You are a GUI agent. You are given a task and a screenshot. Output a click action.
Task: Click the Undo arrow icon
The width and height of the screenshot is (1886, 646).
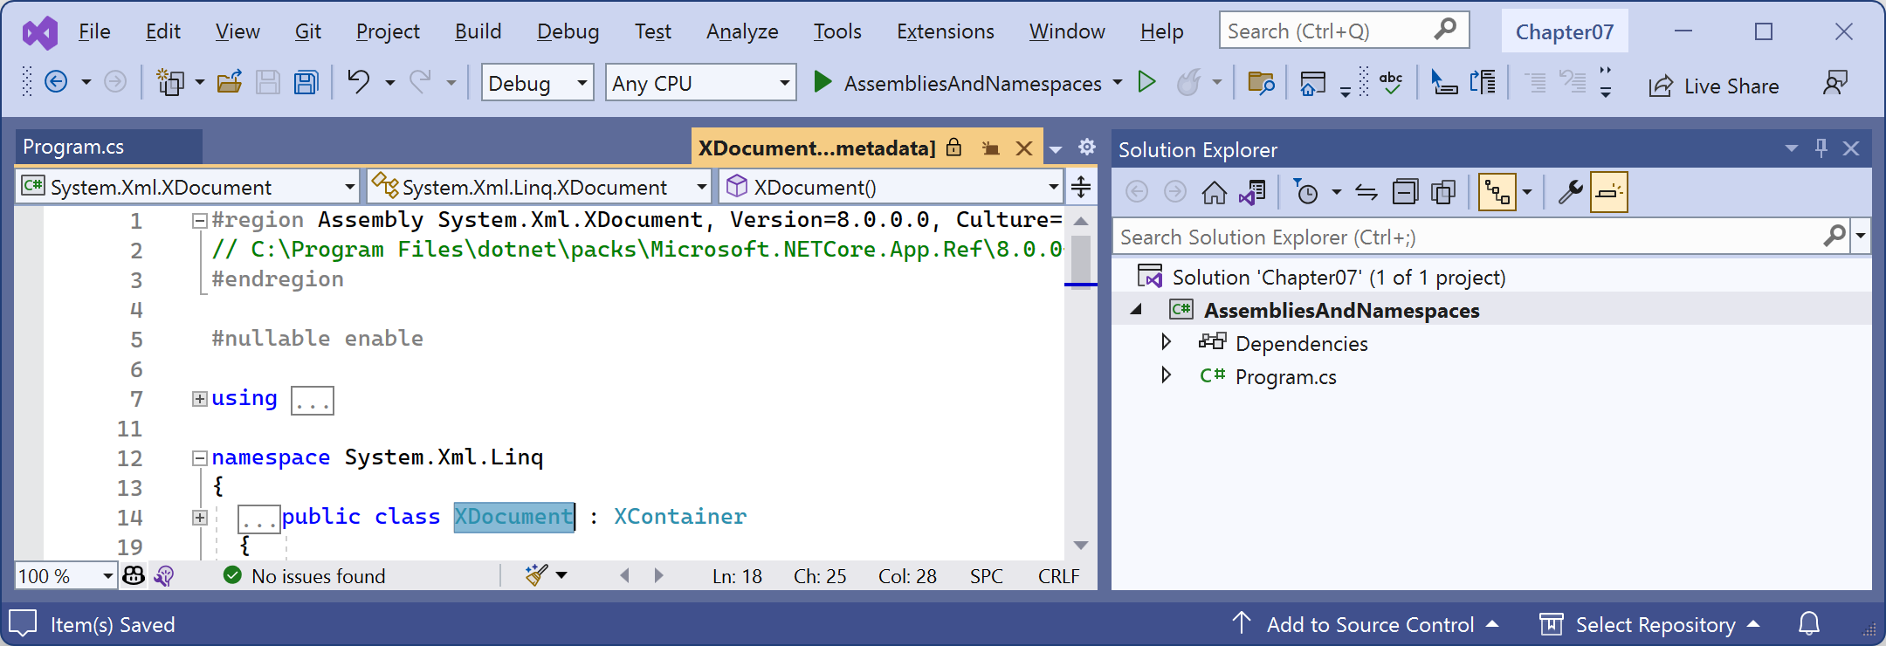(358, 82)
